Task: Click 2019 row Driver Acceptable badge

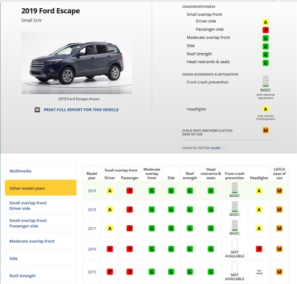Action: pyautogui.click(x=110, y=191)
